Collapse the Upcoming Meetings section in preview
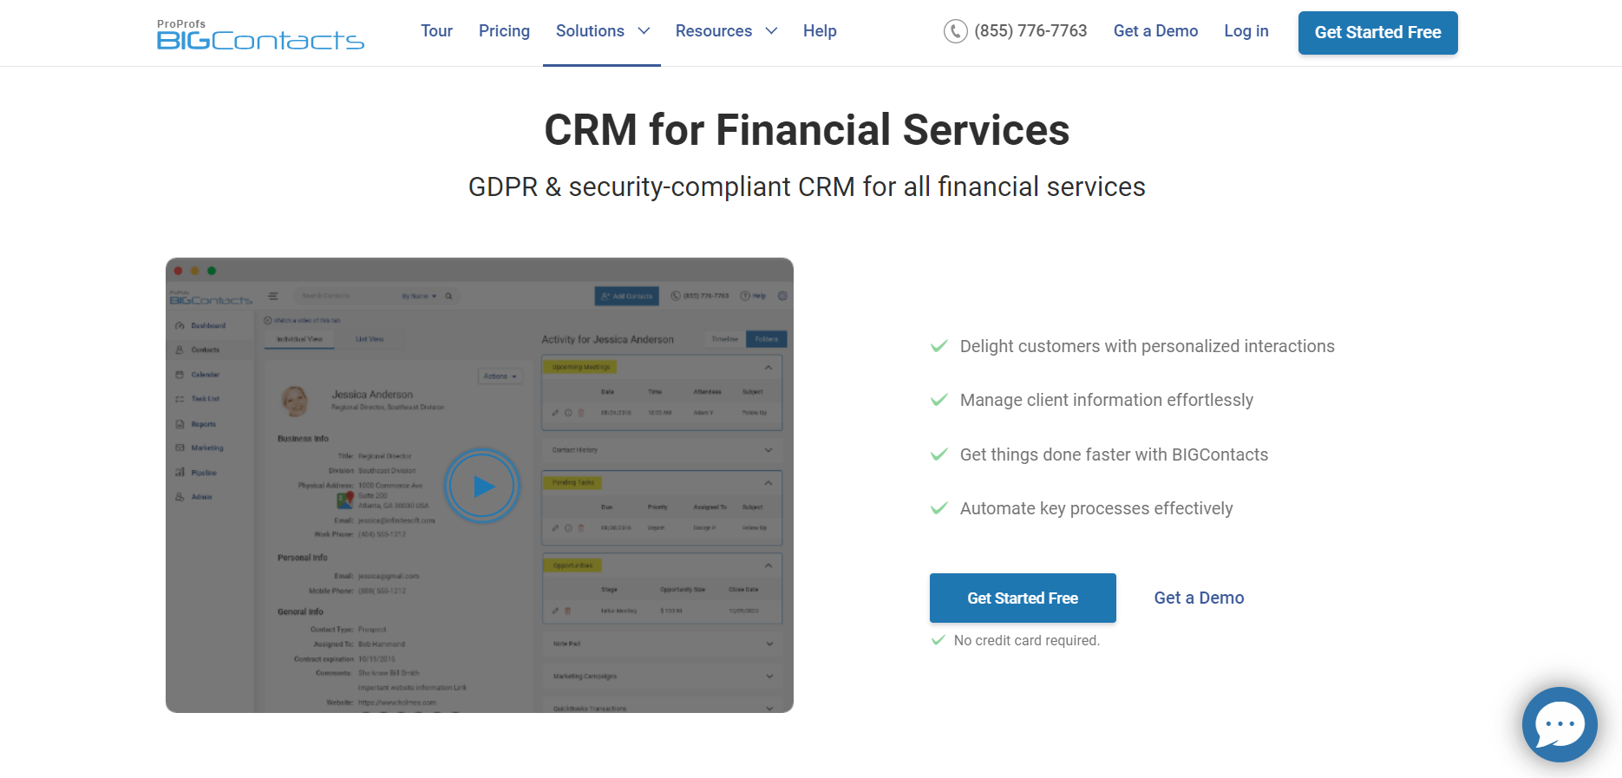Viewport: 1622px width, 778px height. [x=768, y=368]
